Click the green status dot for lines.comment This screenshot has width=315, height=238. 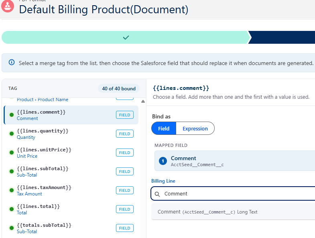click(x=12, y=115)
